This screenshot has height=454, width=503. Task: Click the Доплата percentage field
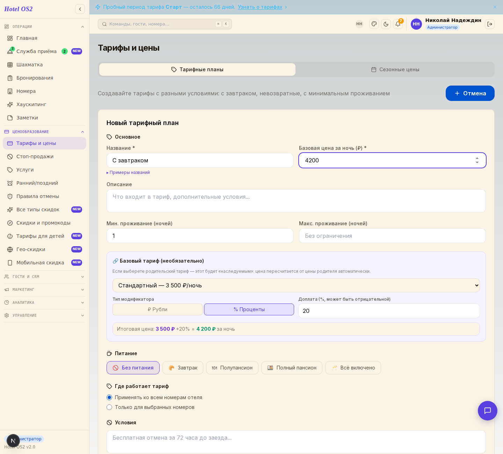pos(389,311)
